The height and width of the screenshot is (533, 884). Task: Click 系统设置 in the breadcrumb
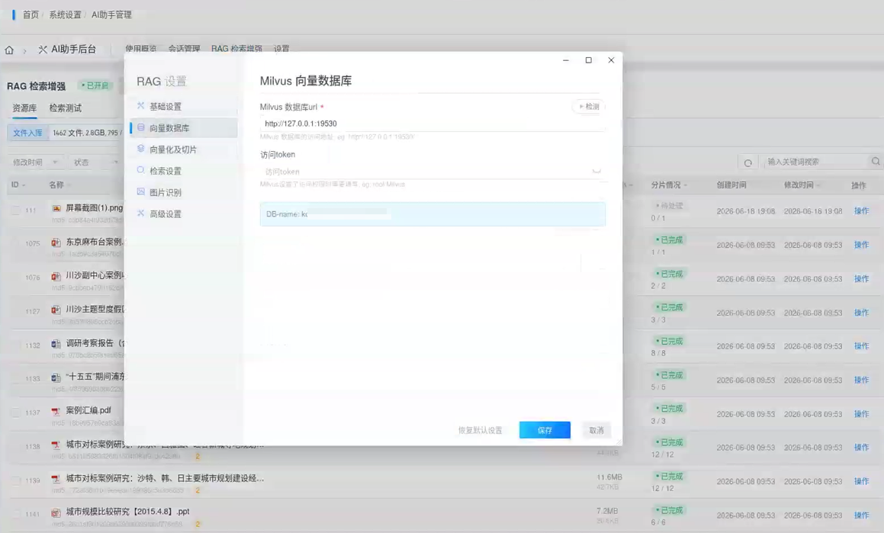[65, 14]
